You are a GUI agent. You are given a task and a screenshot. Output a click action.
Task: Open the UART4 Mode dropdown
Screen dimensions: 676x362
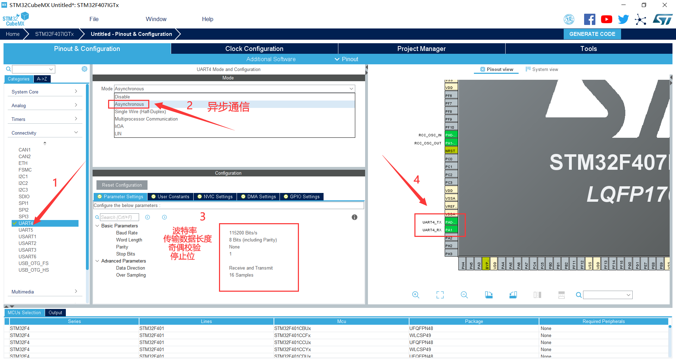click(x=234, y=89)
